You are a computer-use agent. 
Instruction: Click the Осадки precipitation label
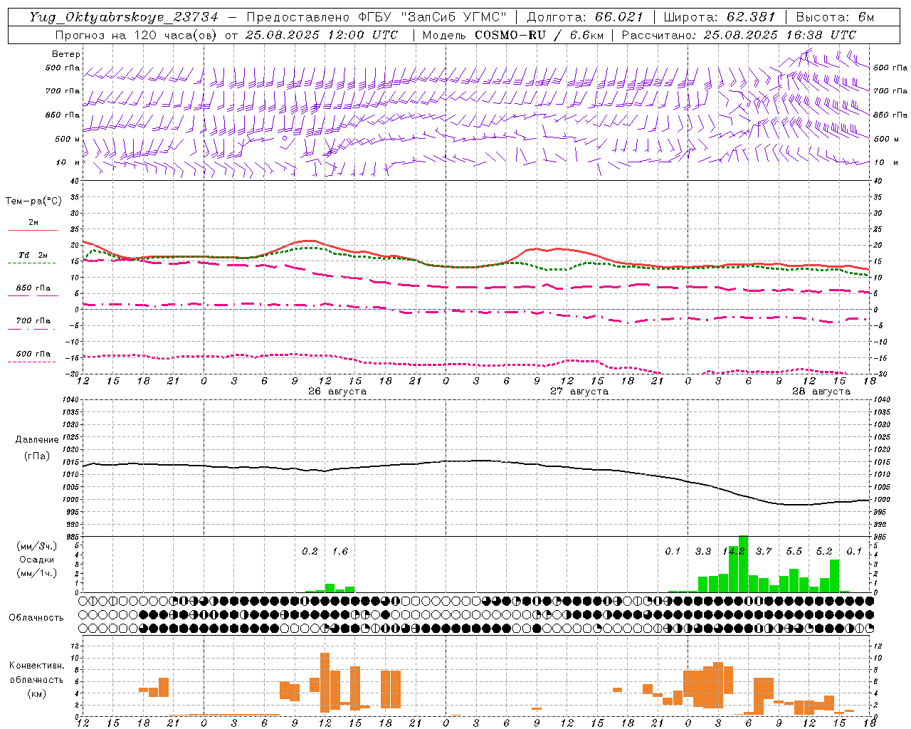pyautogui.click(x=36, y=560)
